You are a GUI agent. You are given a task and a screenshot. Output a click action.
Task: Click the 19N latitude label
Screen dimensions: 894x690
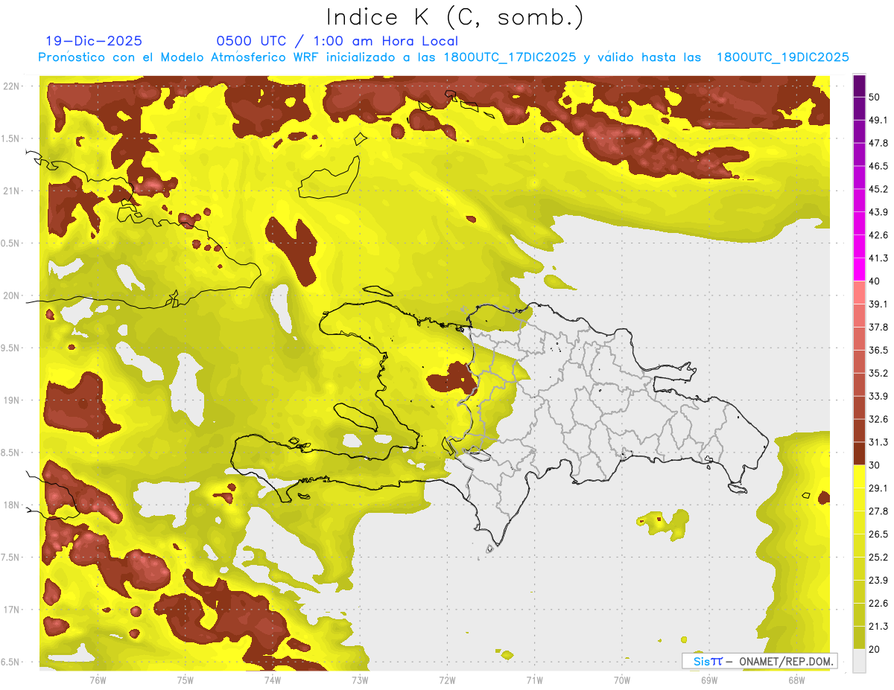click(x=12, y=400)
